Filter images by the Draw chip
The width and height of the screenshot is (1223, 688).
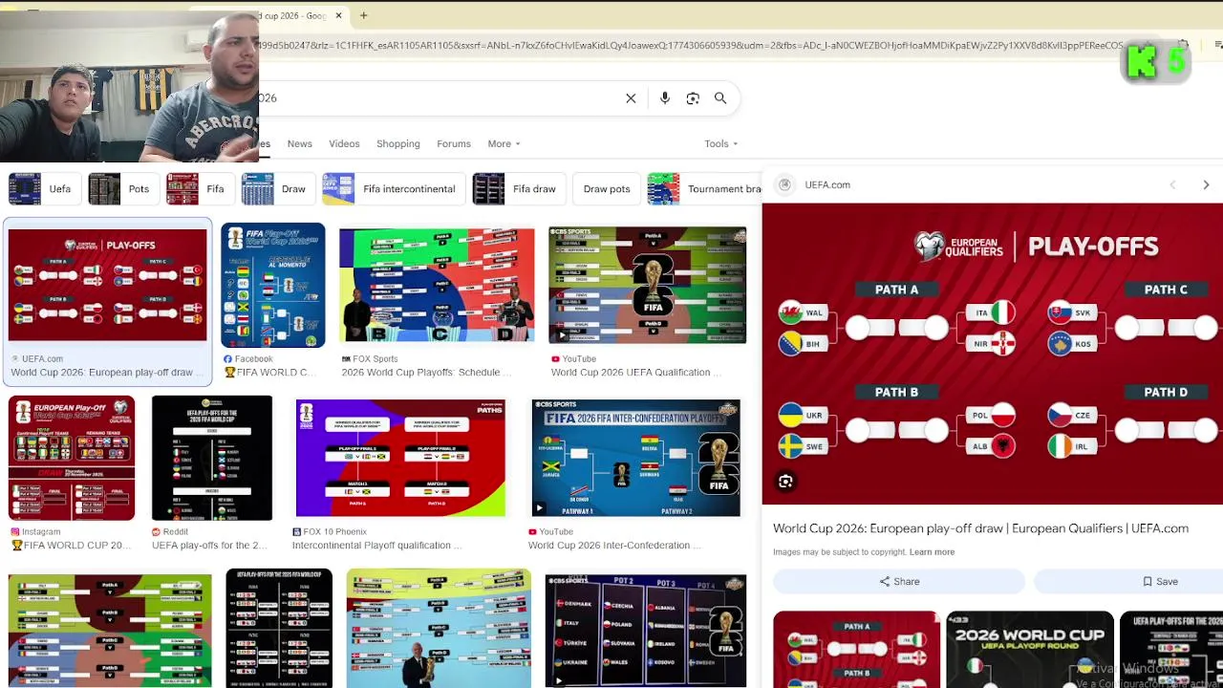[276, 189]
